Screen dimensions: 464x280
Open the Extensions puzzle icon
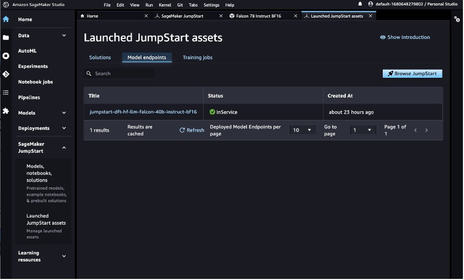click(6, 111)
